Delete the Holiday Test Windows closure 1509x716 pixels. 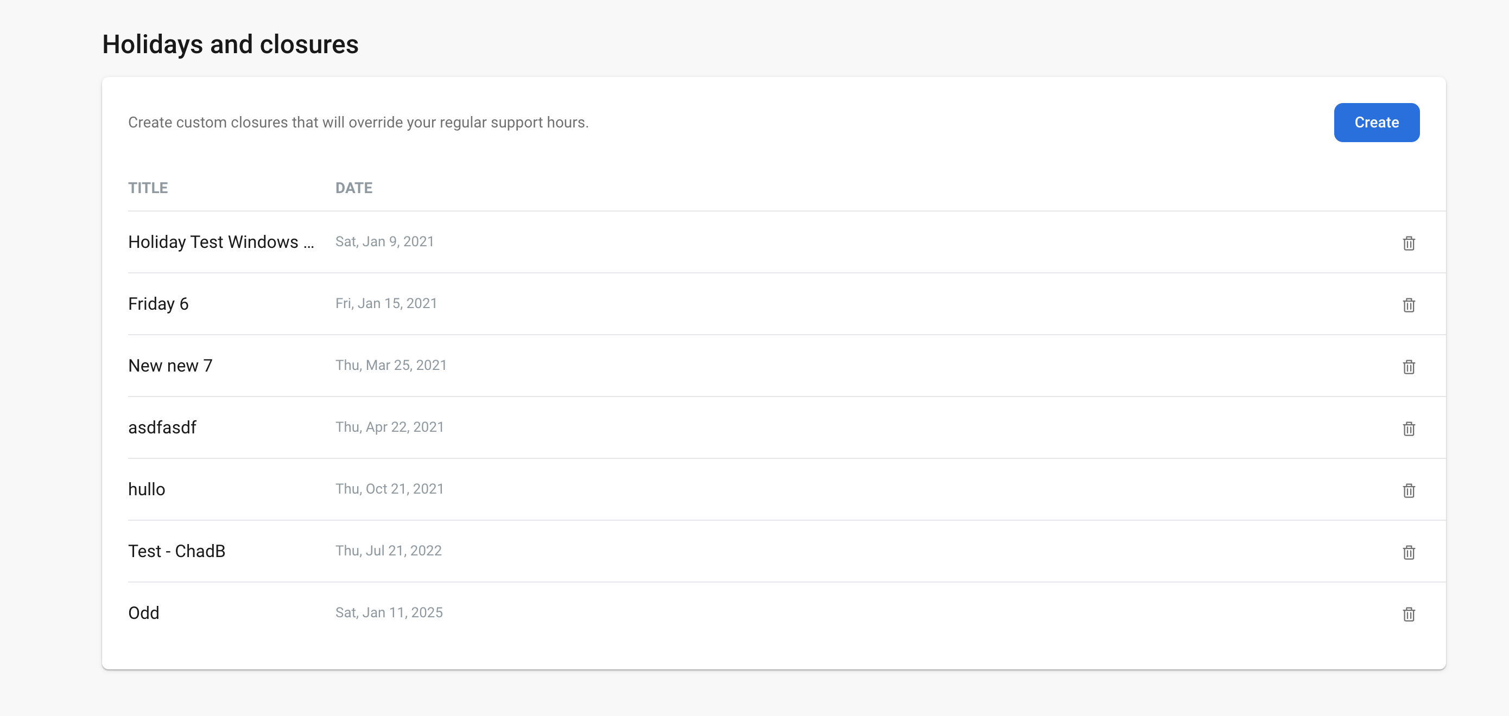(x=1408, y=243)
